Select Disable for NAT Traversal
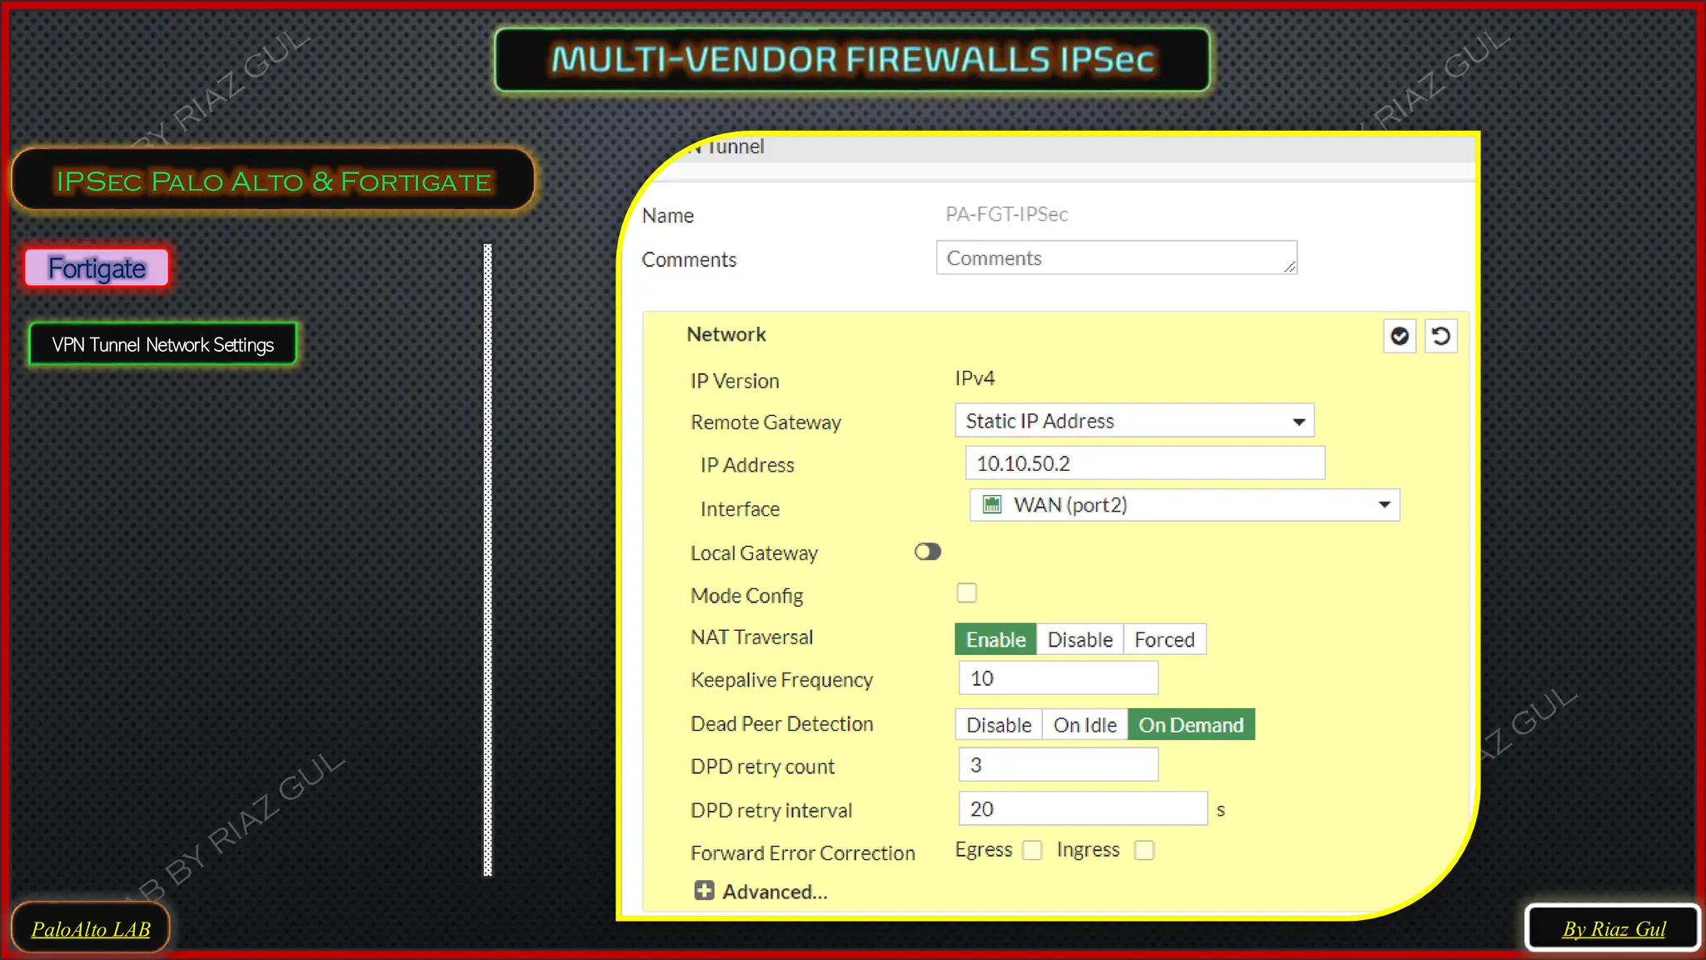 point(1080,639)
